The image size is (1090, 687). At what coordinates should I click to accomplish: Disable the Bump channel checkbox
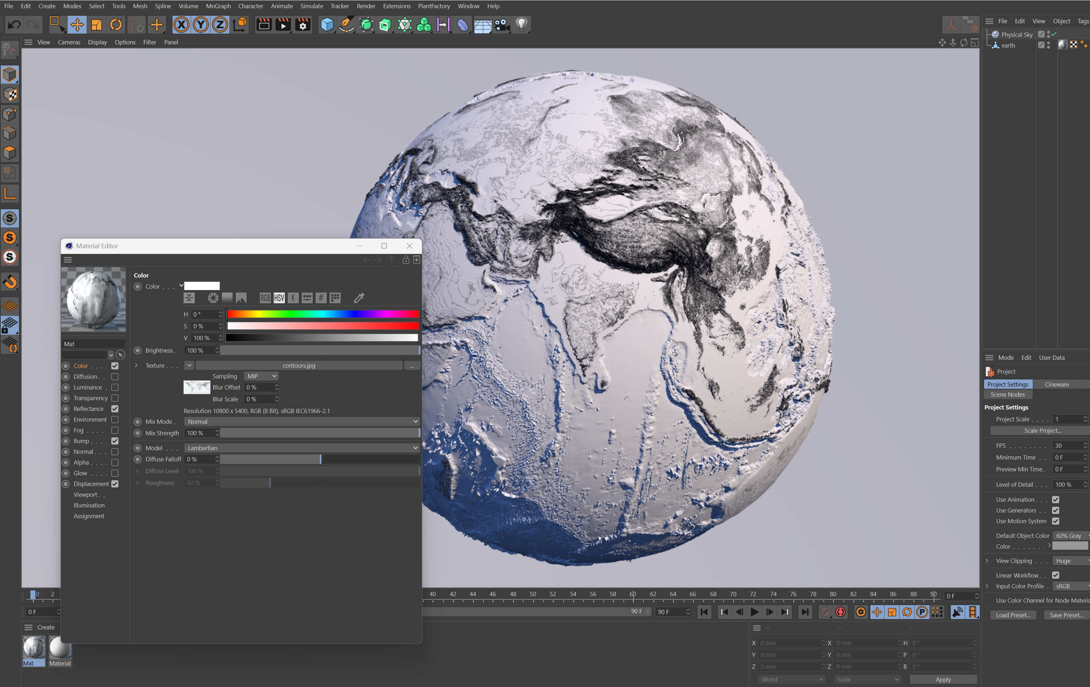(x=115, y=441)
